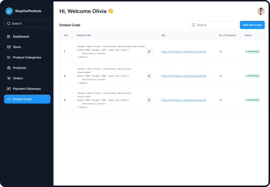
Task: Open the URL link in row 1
Action: pyautogui.click(x=184, y=52)
